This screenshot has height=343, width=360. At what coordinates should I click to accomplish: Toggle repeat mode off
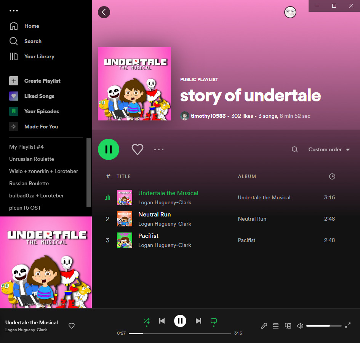214,321
